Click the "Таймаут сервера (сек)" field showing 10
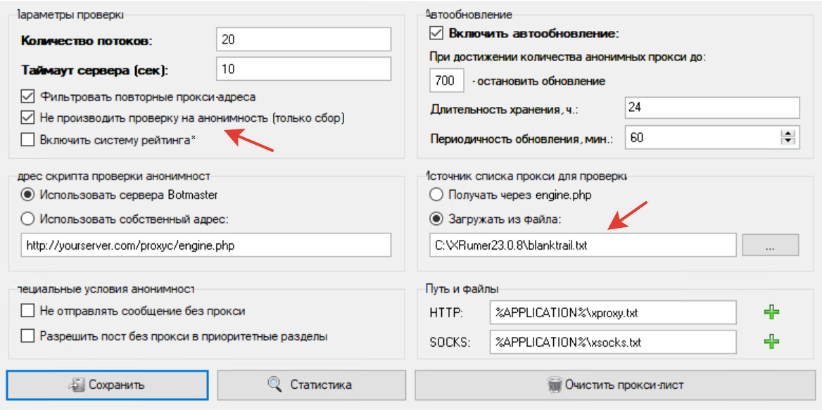822x410 pixels. click(x=303, y=70)
